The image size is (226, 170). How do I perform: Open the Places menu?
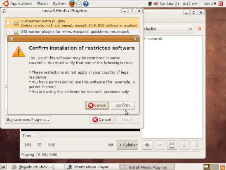click(42, 3)
